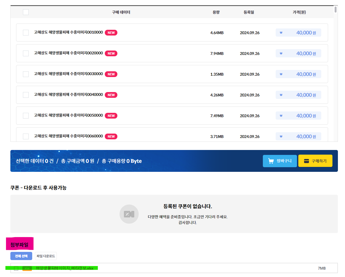Tick the attachment file checkbox
Screen dimensions: 345x277
pyautogui.click(x=16, y=269)
